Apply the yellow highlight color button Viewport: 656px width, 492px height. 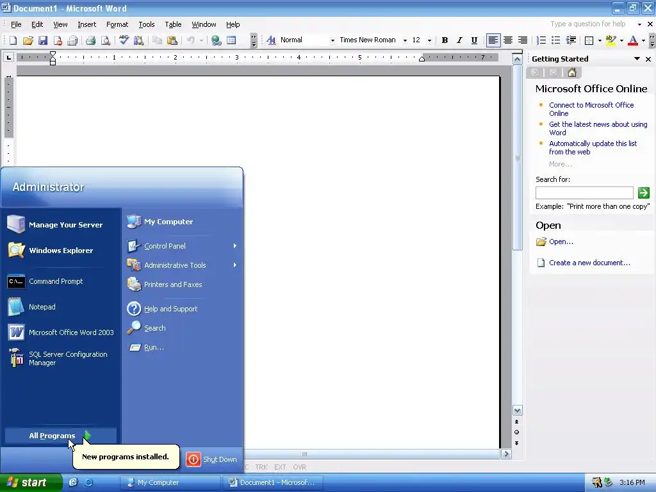tap(611, 40)
